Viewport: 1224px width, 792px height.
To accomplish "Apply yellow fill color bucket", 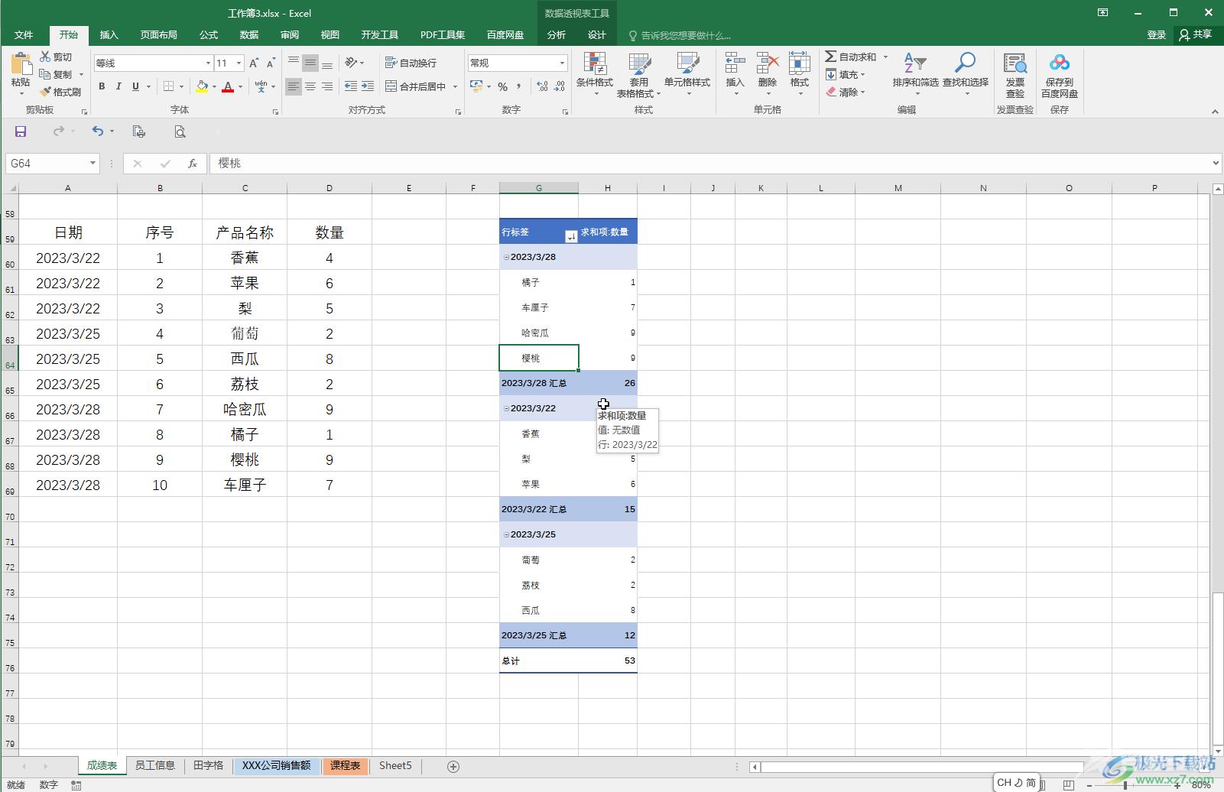I will 202,86.
